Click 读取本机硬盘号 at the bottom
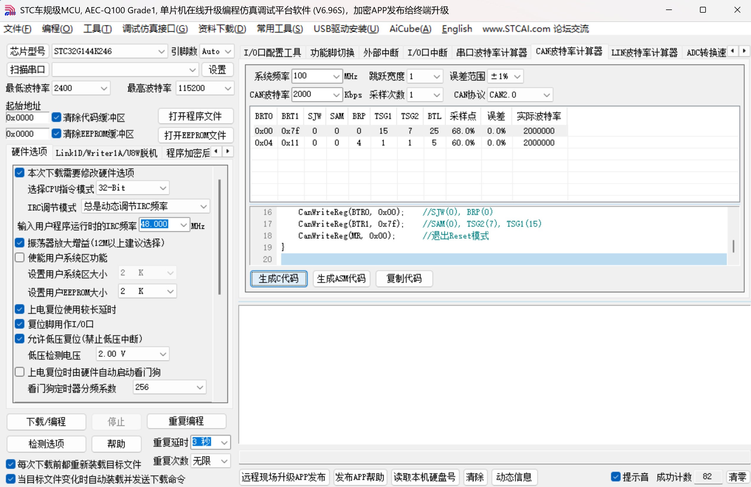Image resolution: width=751 pixels, height=487 pixels. point(424,477)
